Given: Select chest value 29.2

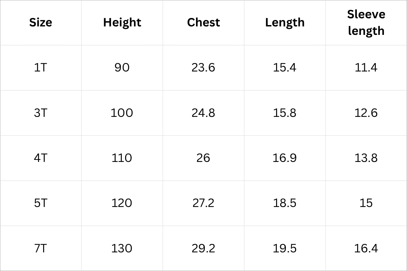Looking at the screenshot, I should tap(203, 248).
